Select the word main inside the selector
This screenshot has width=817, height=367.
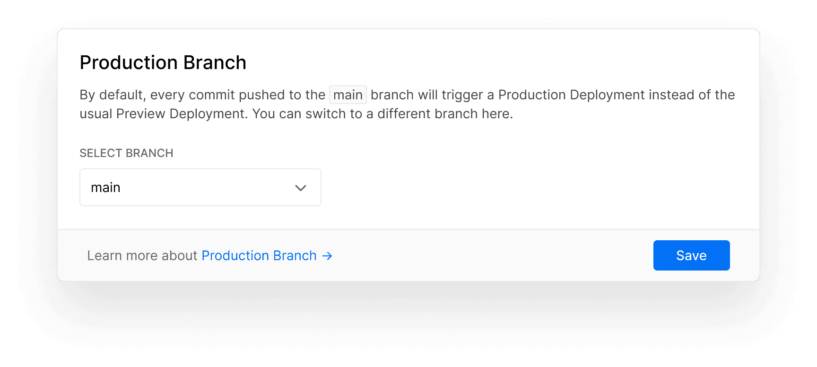click(105, 187)
